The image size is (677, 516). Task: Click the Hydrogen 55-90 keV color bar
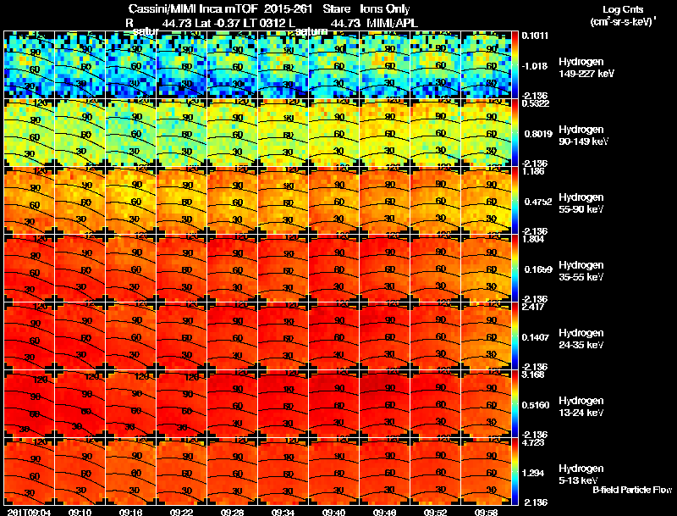pyautogui.click(x=515, y=201)
